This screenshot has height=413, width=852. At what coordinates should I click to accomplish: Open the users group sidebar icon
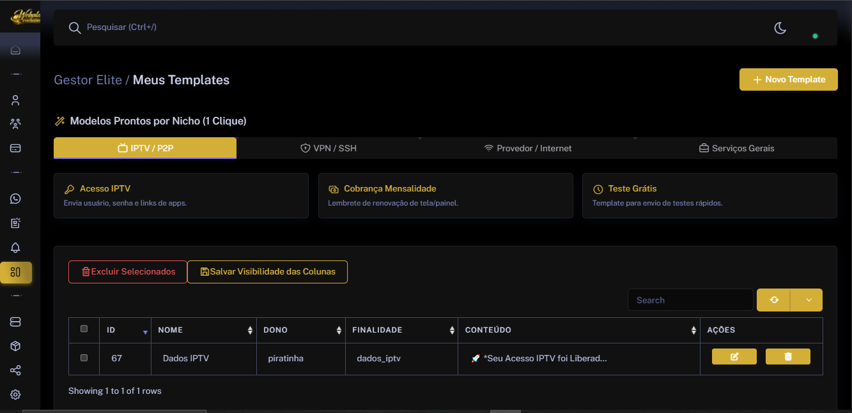pos(15,124)
